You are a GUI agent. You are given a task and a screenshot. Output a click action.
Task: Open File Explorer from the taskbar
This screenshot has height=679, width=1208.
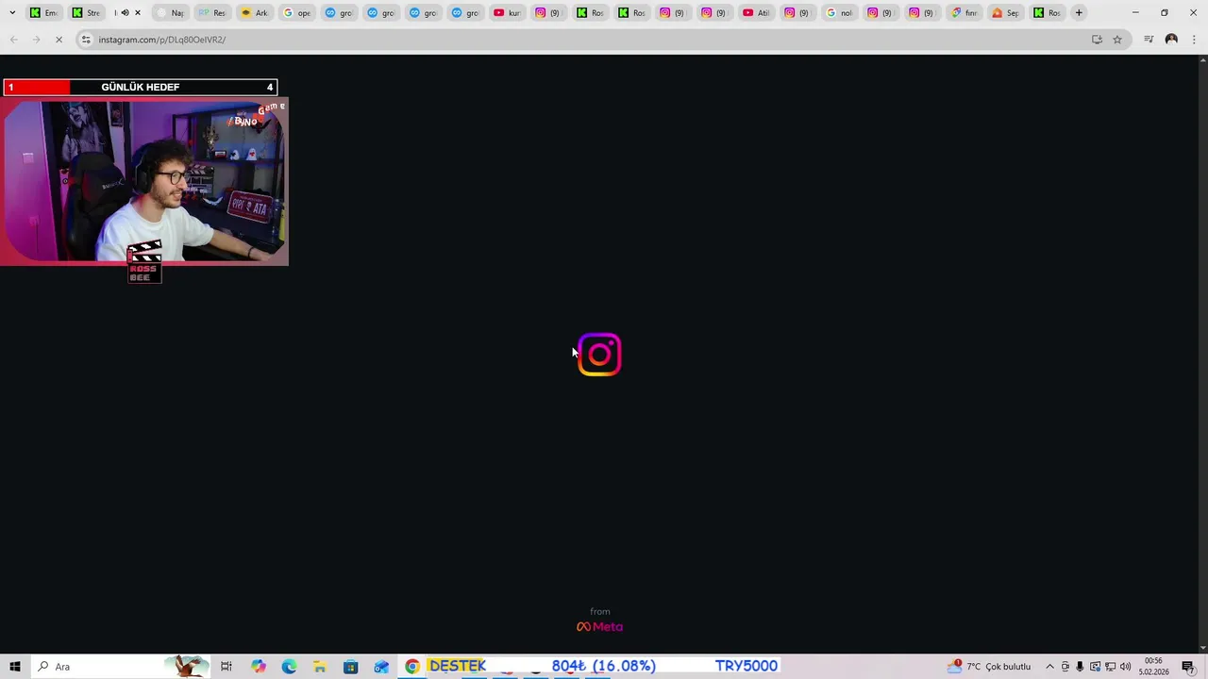pos(320,667)
